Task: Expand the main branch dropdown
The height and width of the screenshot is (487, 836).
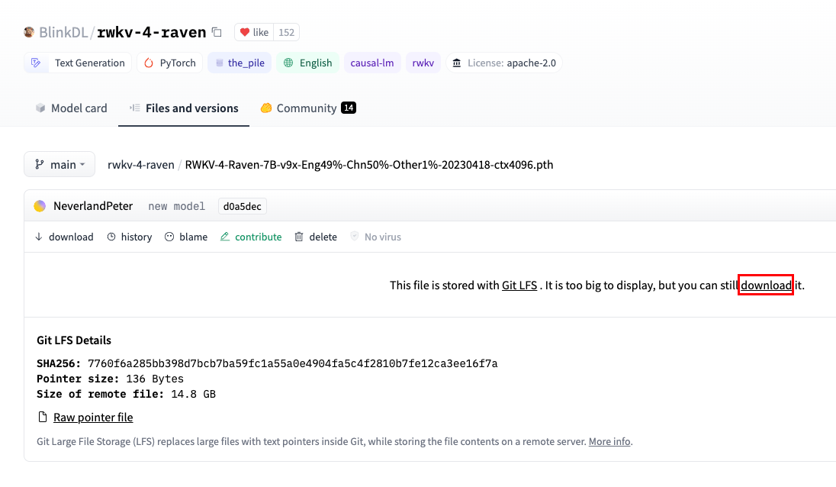Action: (59, 164)
